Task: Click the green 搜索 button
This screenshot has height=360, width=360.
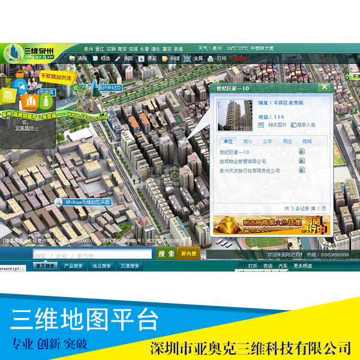Action: 166,253
